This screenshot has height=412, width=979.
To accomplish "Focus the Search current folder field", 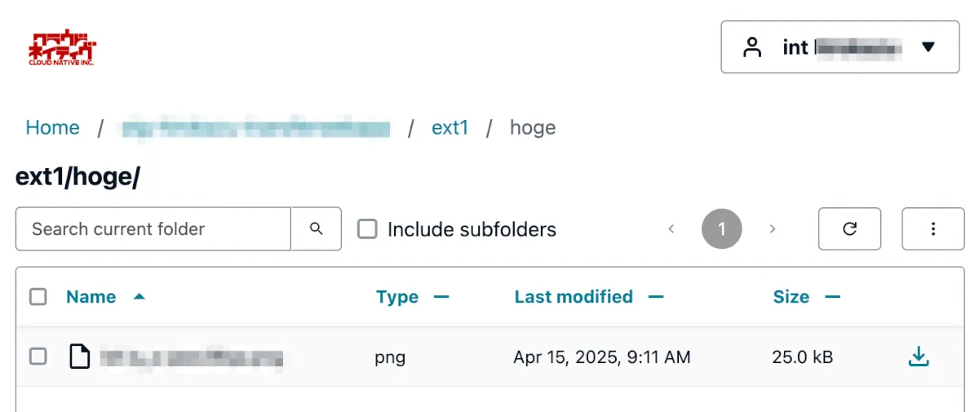I will (153, 229).
